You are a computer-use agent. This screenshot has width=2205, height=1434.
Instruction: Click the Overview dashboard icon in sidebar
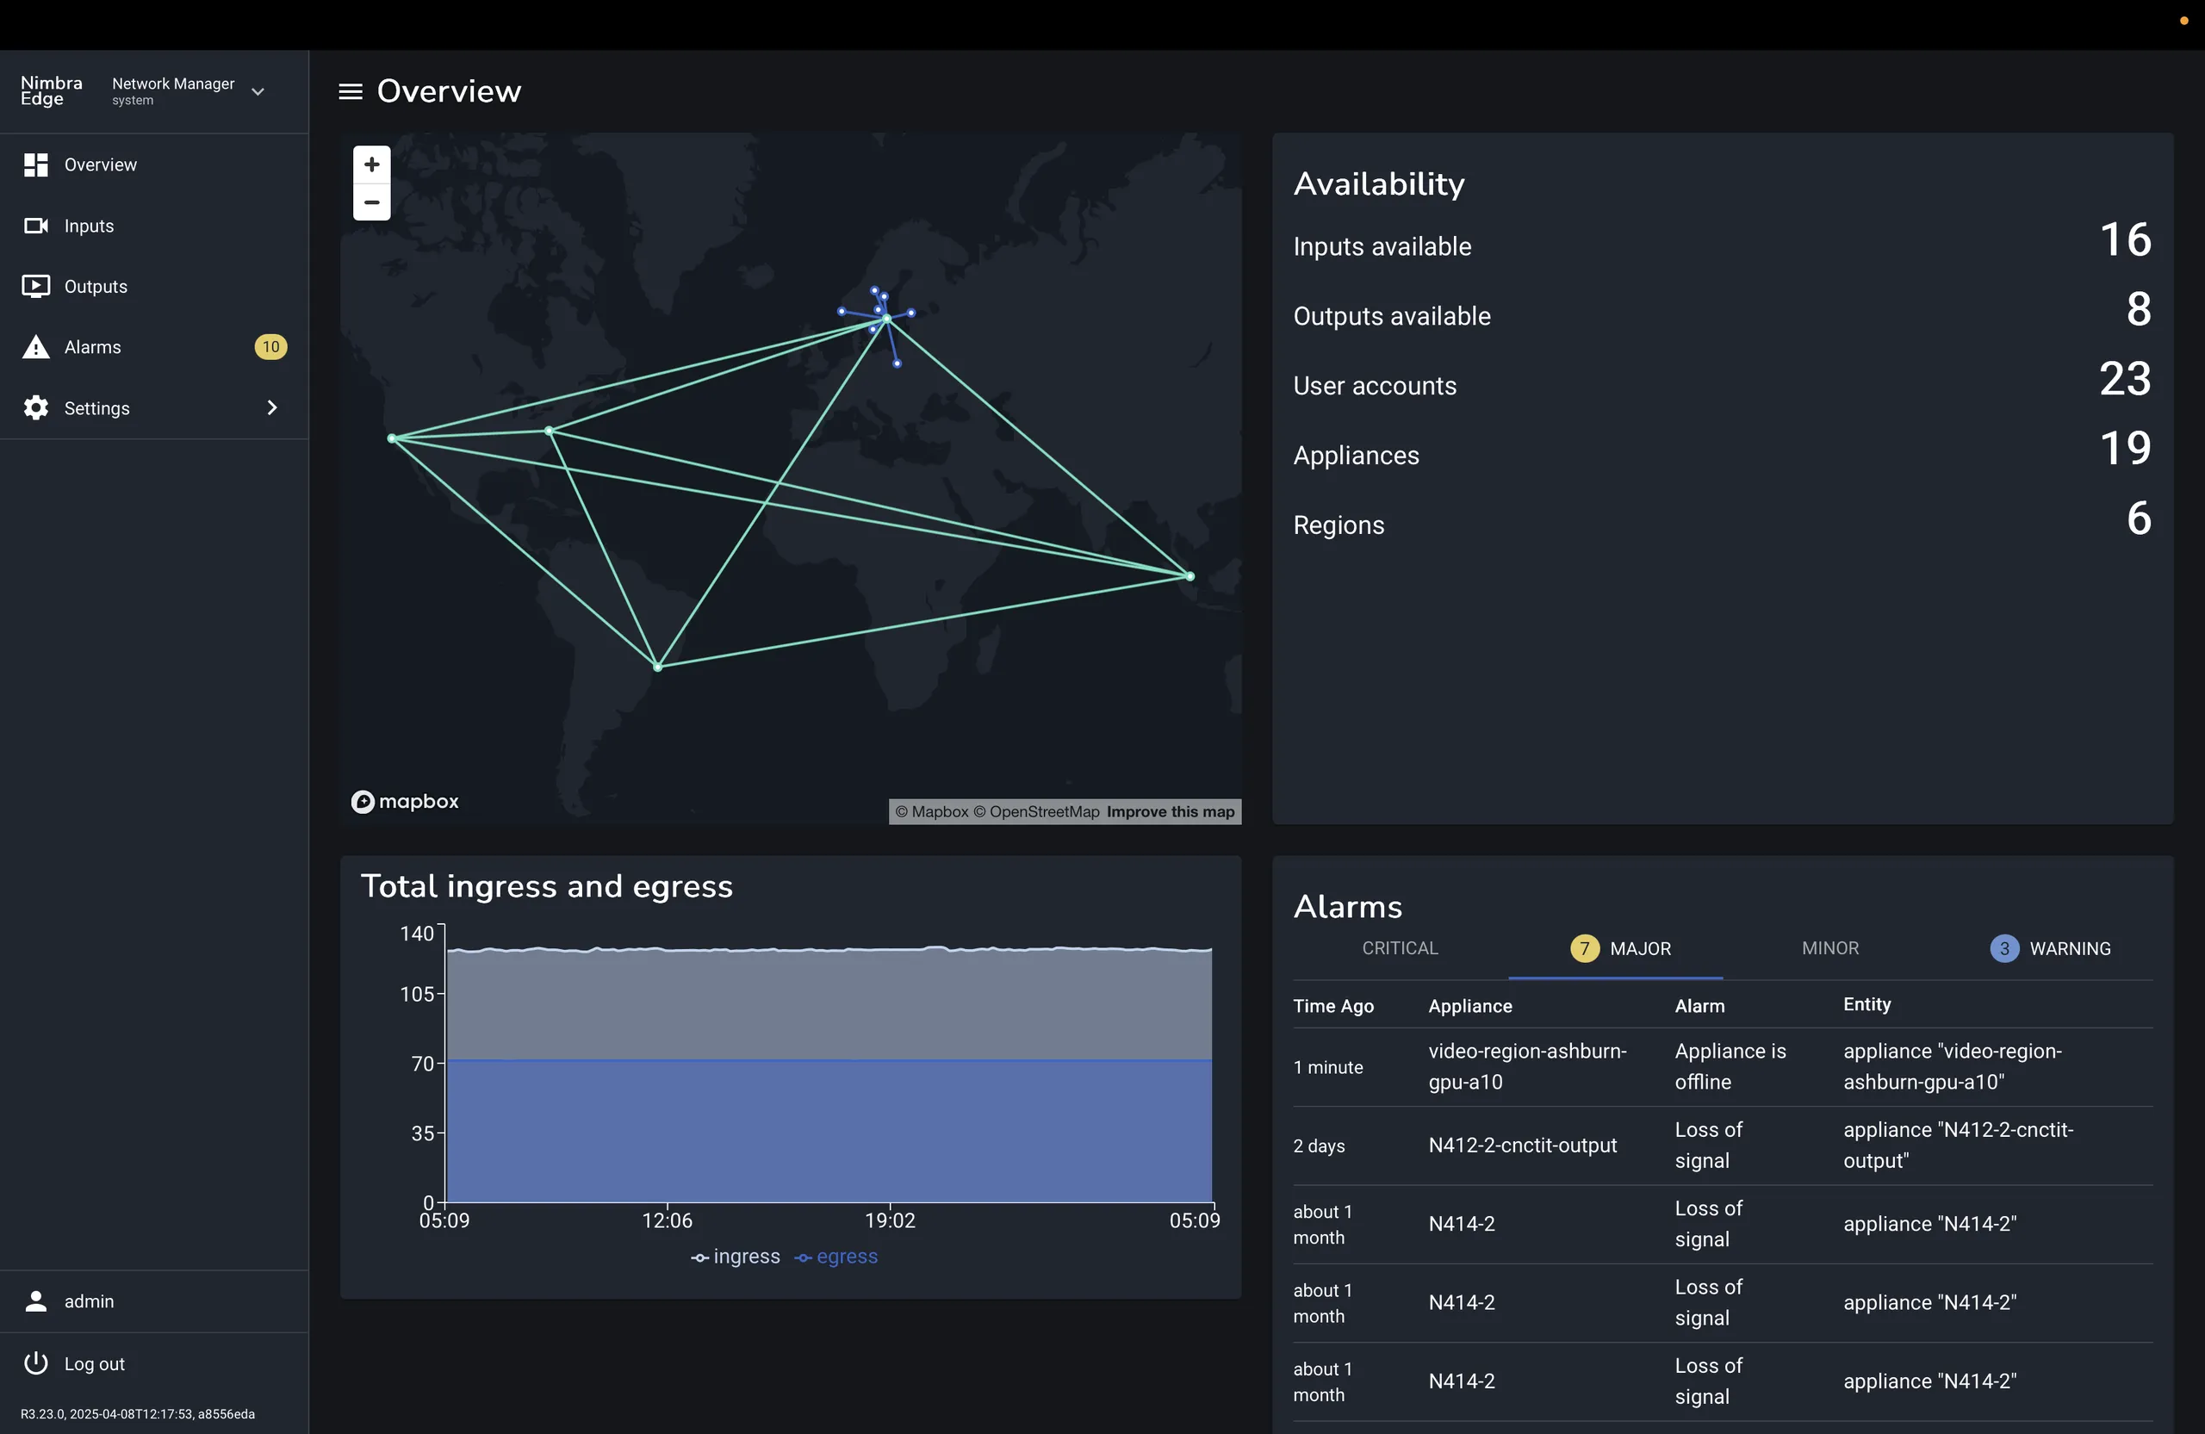pos(35,165)
